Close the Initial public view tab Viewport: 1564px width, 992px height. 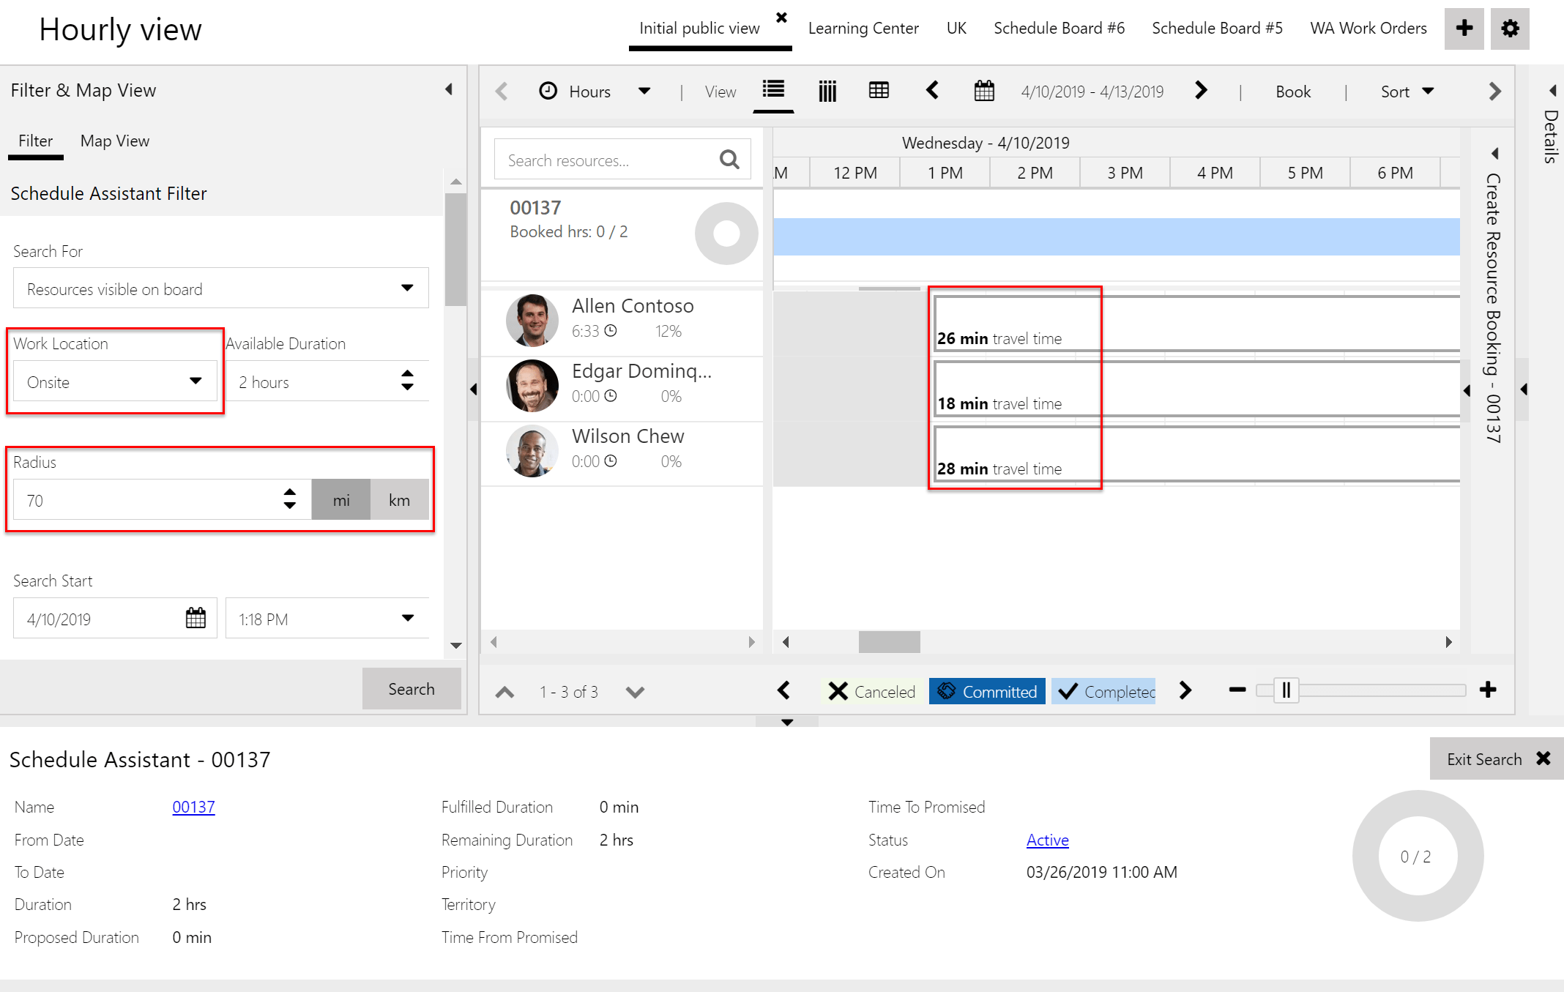click(x=782, y=17)
